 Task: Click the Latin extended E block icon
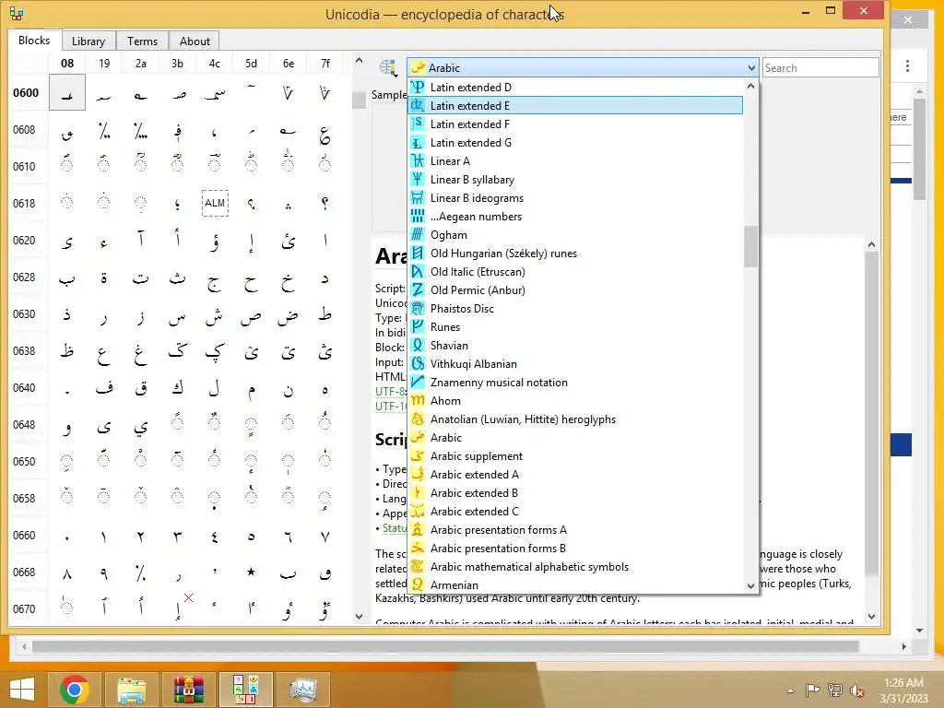(418, 105)
